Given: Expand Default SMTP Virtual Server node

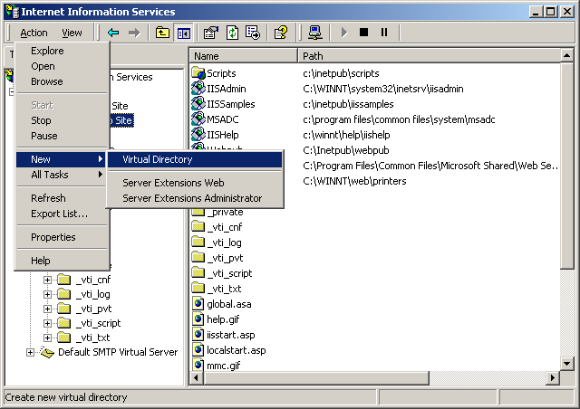Looking at the screenshot, I should click(30, 353).
